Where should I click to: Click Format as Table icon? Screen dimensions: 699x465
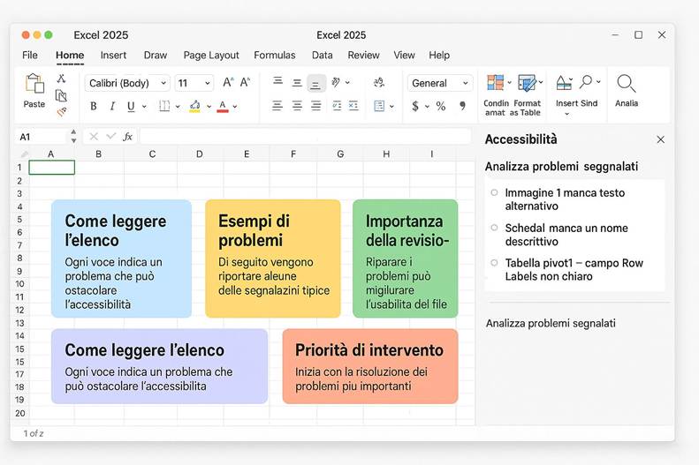[527, 83]
